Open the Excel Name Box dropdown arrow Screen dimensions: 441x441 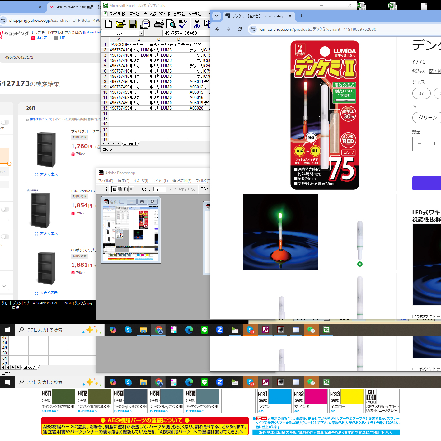tap(141, 33)
